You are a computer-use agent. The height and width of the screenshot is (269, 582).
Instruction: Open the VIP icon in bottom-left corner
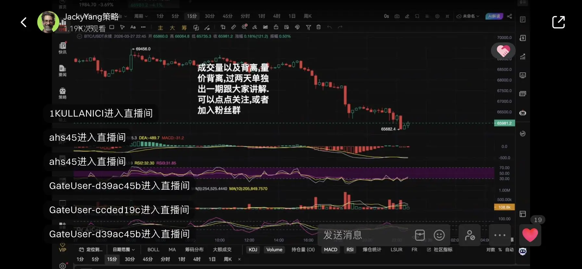pos(62,248)
